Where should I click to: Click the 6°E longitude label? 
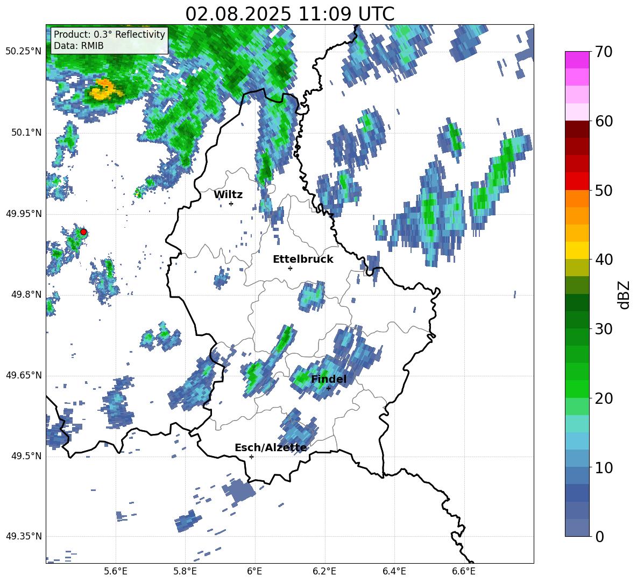[x=254, y=571]
